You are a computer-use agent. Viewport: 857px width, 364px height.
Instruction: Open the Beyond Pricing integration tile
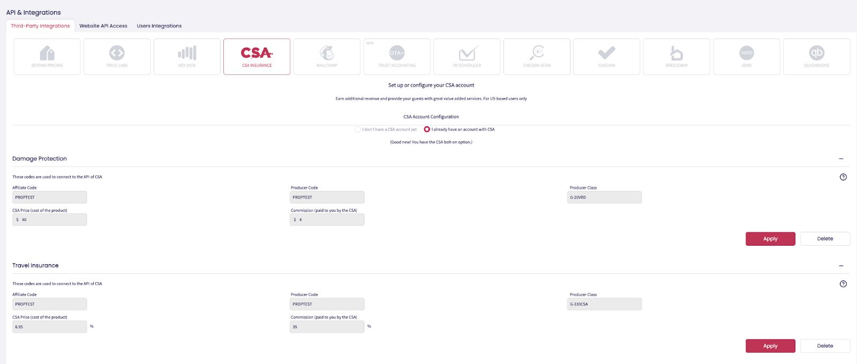coord(47,56)
